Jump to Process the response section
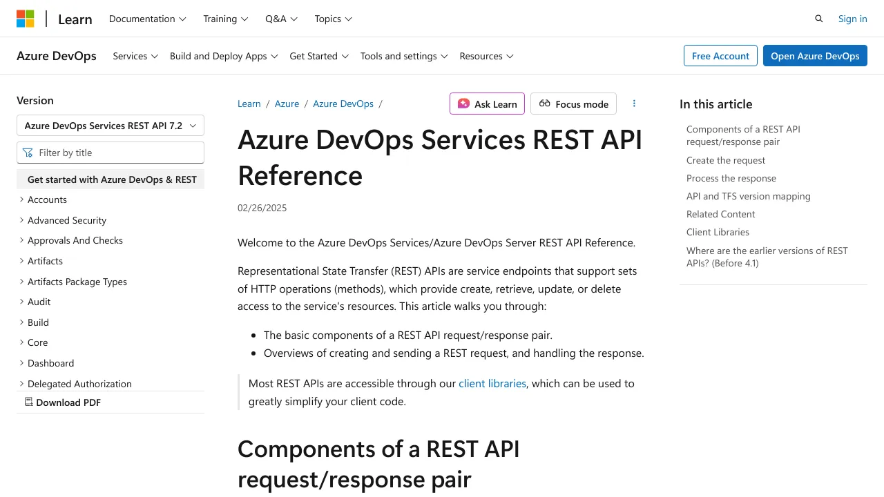The image size is (884, 497). coord(731,178)
